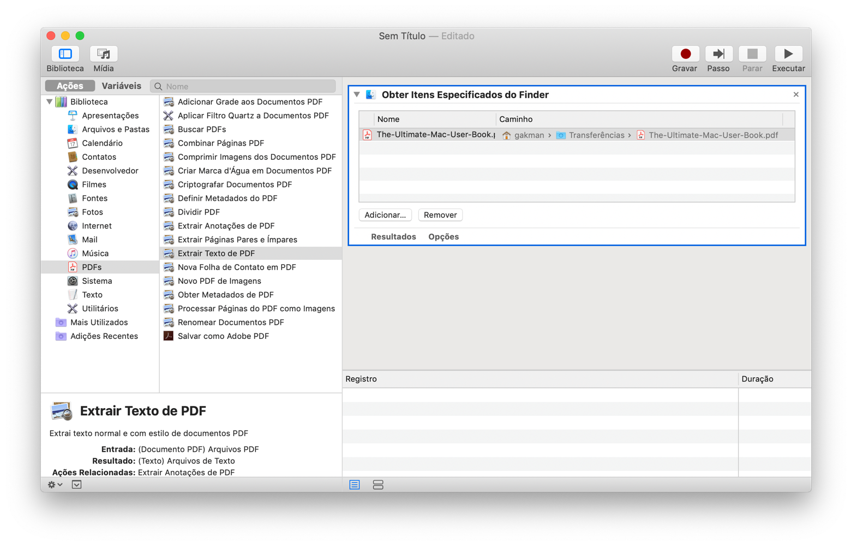
Task: Select the Ações tab
Action: [70, 86]
